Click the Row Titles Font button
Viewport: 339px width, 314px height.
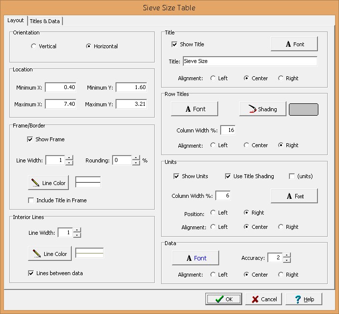click(x=194, y=109)
